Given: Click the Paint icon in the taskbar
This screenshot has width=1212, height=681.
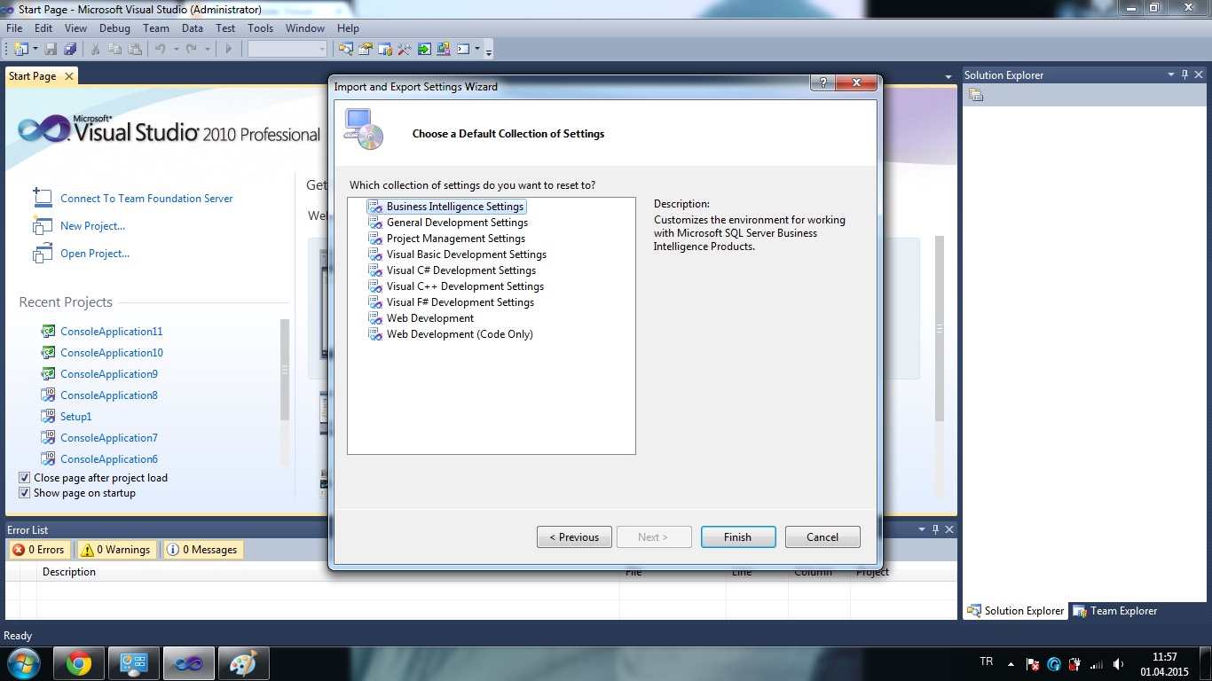Looking at the screenshot, I should tap(242, 663).
